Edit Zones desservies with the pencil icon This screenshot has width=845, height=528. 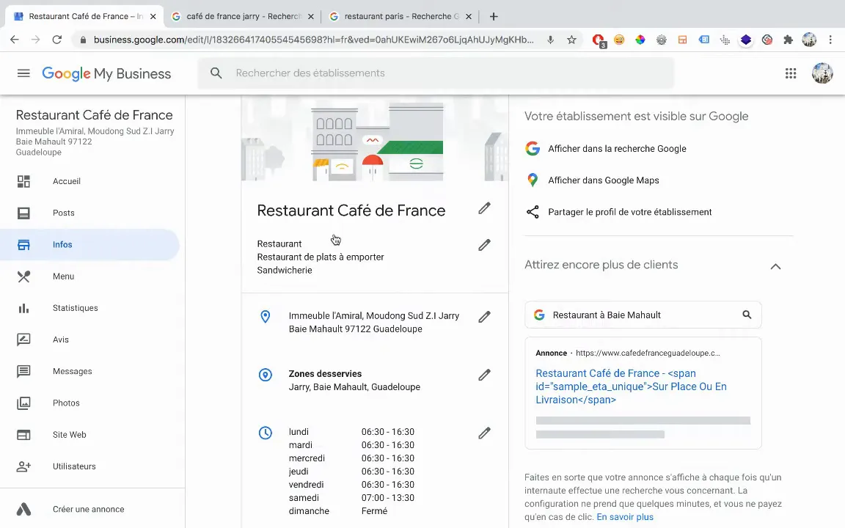484,375
